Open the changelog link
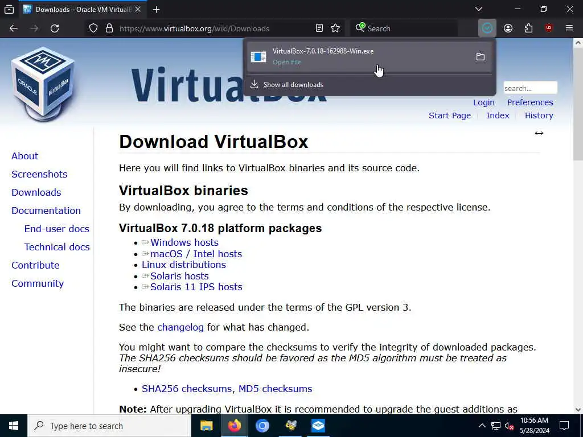583x437 pixels. pyautogui.click(x=180, y=327)
